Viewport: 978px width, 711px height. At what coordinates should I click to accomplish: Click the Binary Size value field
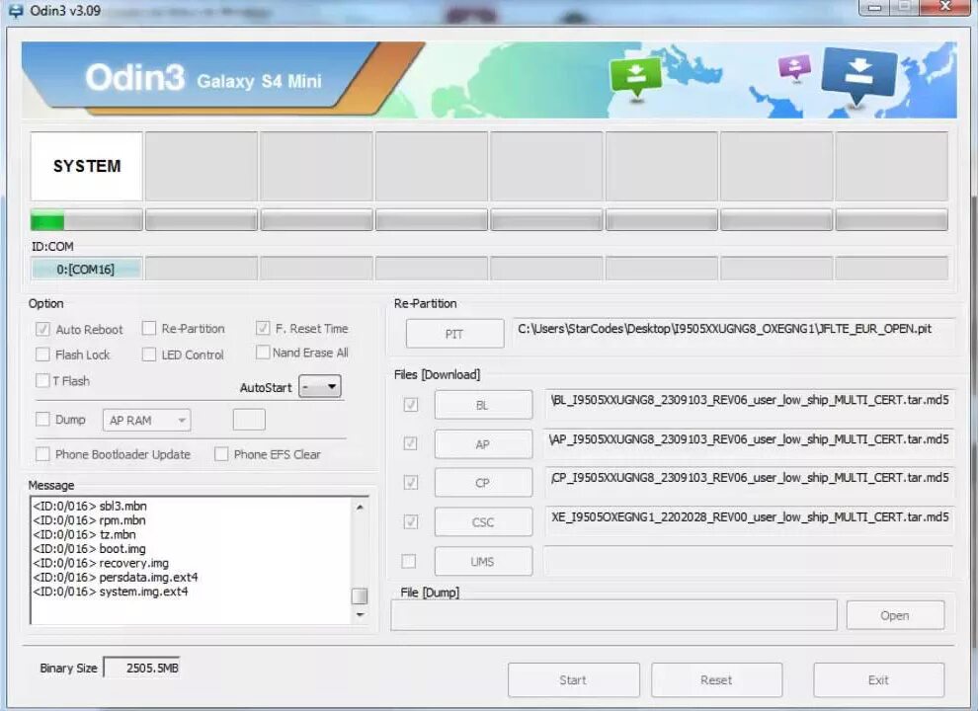pyautogui.click(x=142, y=668)
